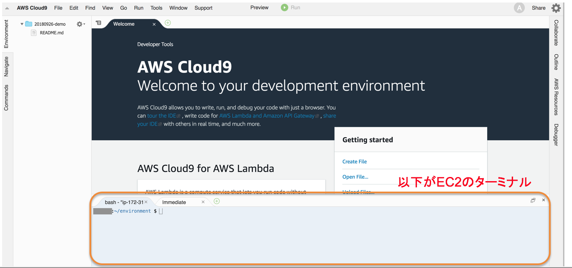Close the Welcome tab

pyautogui.click(x=154, y=24)
